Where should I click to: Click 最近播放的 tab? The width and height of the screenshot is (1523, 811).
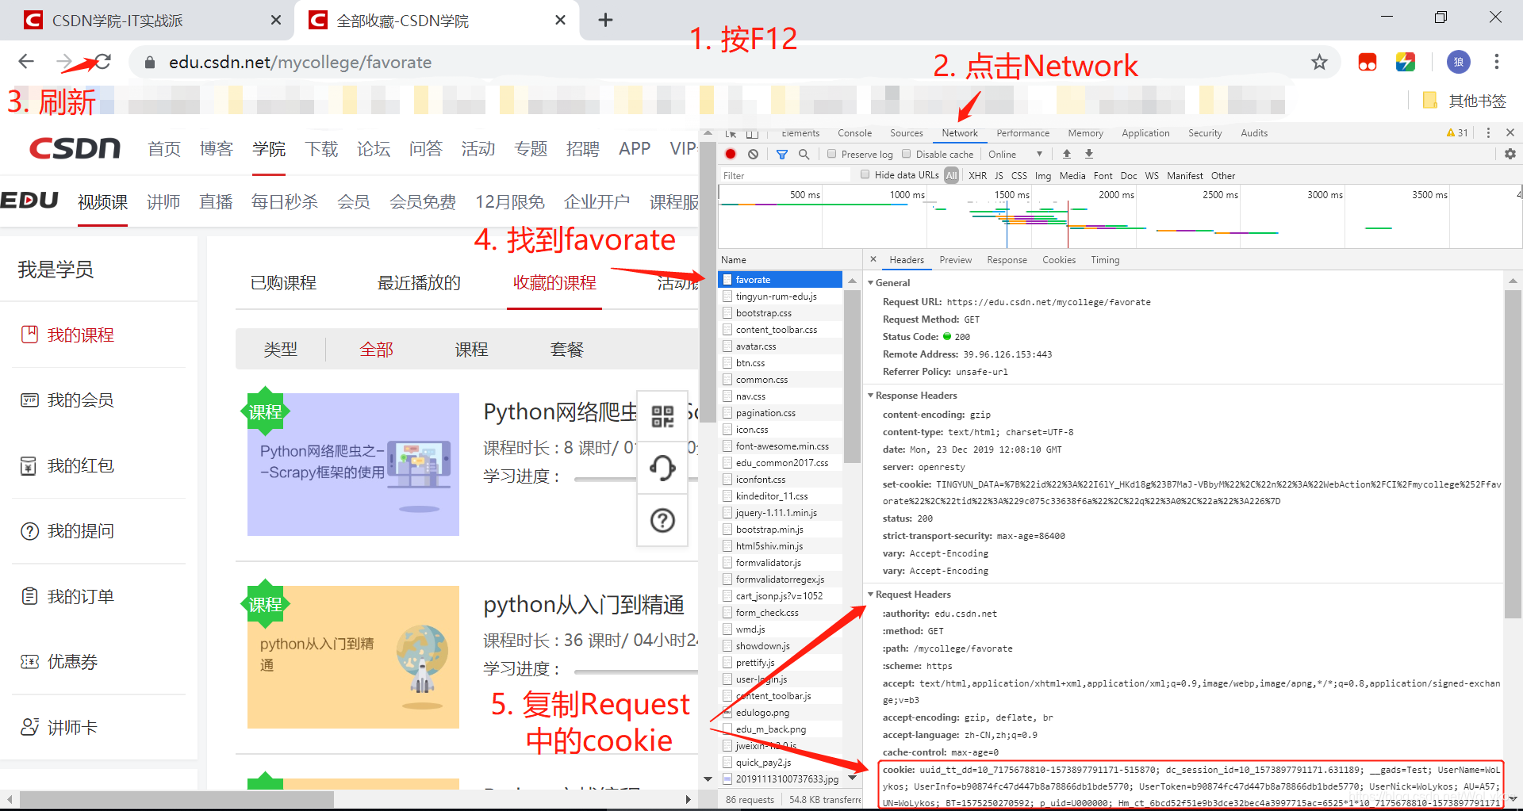[x=419, y=282]
